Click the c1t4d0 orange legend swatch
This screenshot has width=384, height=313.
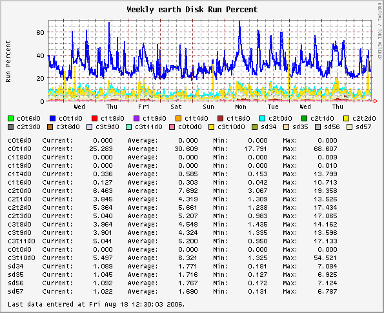coord(178,119)
